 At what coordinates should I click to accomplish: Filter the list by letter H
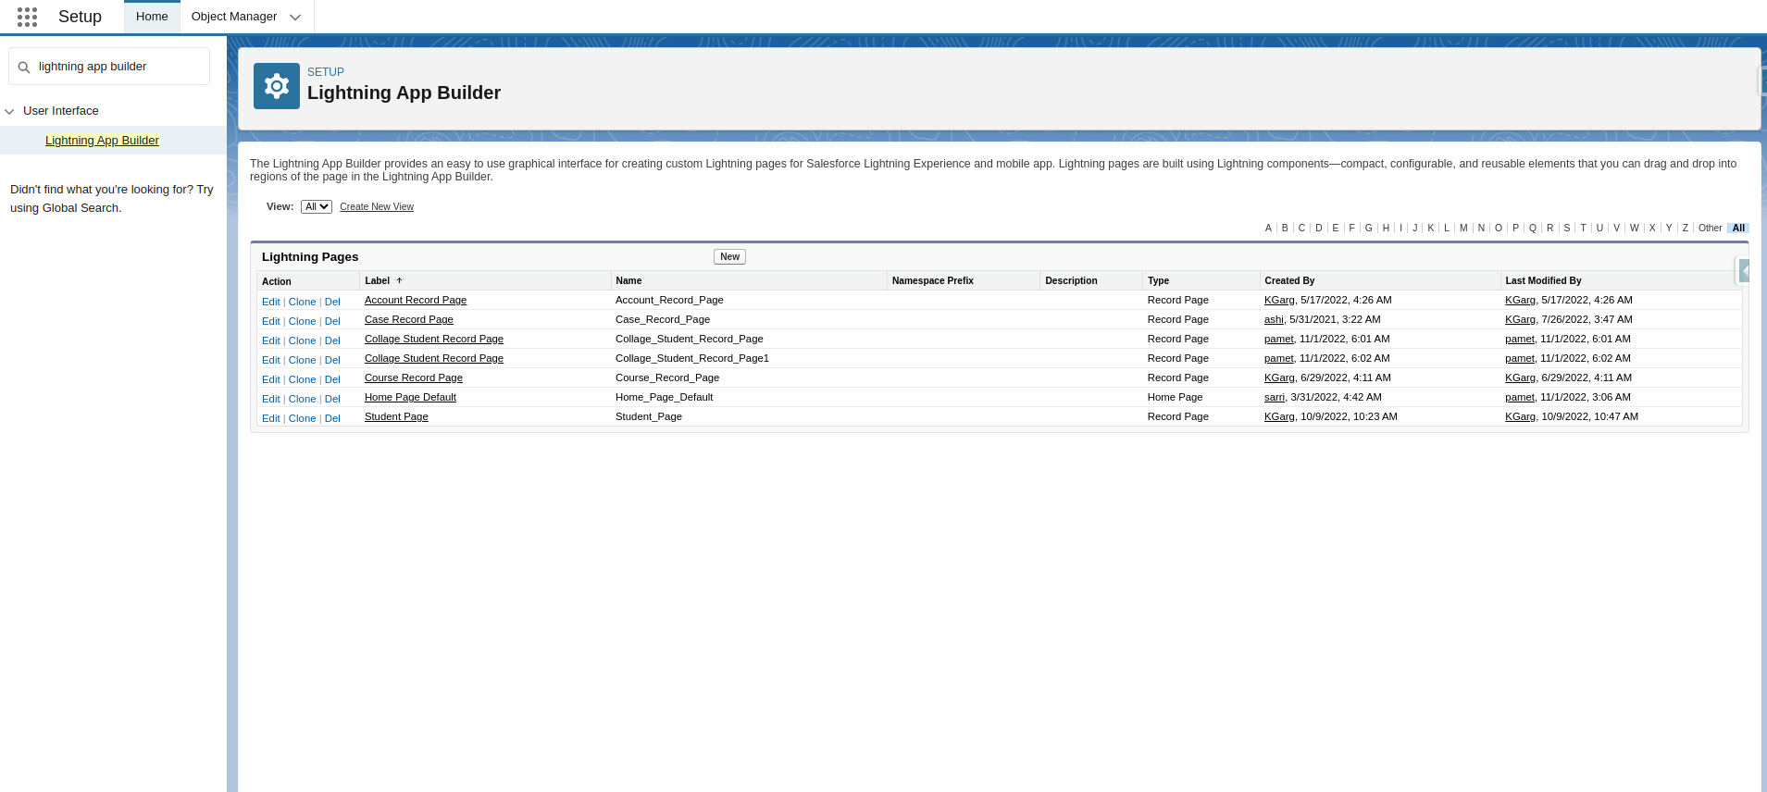tap(1386, 228)
